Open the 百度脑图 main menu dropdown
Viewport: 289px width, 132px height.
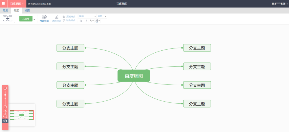[17, 4]
